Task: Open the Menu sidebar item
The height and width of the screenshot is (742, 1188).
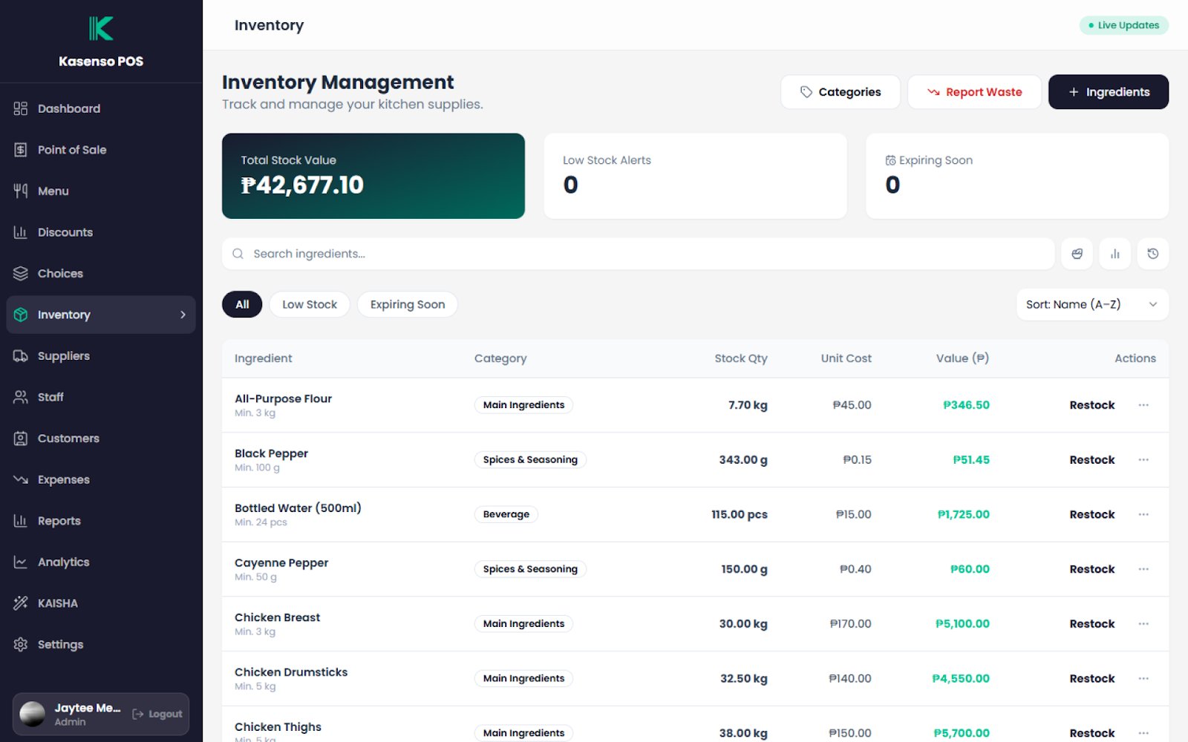Action: tap(101, 191)
